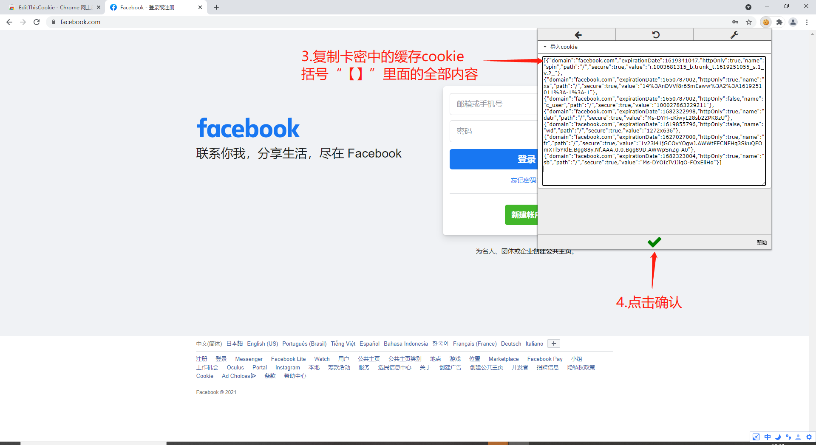Viewport: 816px width, 445px height.
Task: Click the green 新建帐户 button
Action: click(x=521, y=215)
